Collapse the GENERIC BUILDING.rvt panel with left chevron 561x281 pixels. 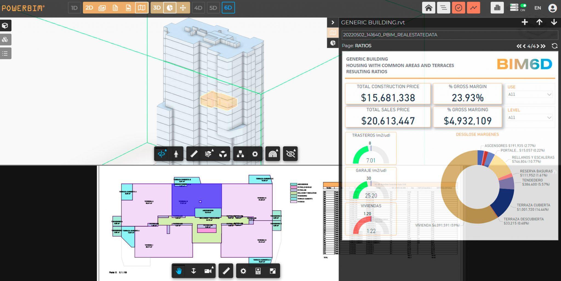[x=333, y=22]
